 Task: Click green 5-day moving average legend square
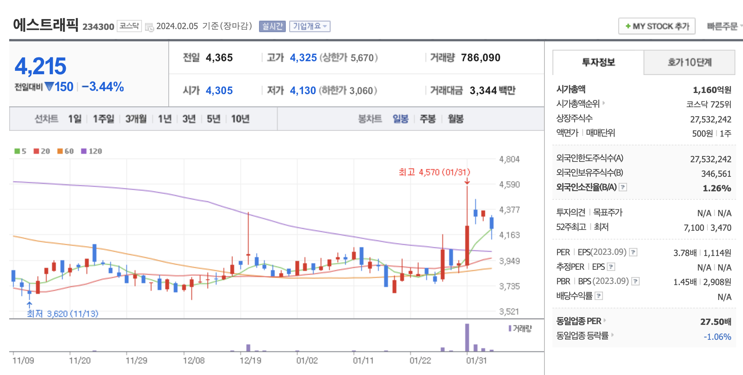[17, 151]
